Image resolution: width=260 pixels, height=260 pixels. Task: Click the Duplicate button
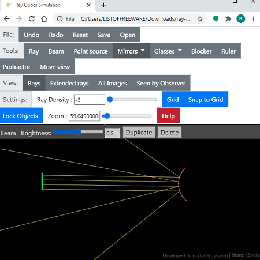[x=139, y=133]
